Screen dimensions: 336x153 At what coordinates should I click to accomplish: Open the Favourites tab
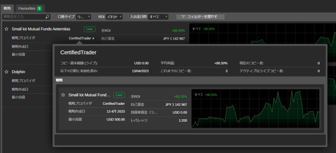pos(30,8)
